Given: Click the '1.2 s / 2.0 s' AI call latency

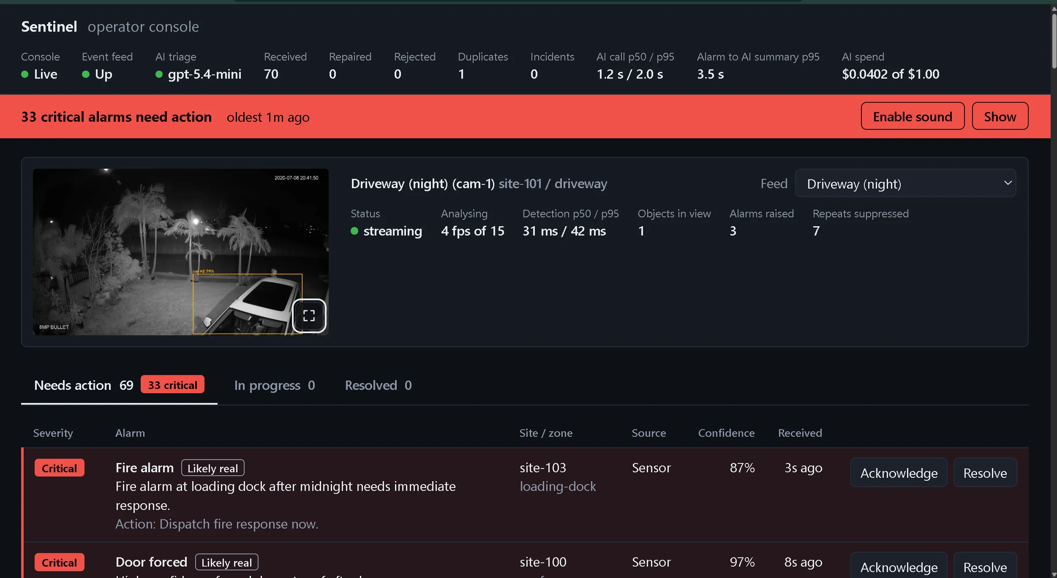Looking at the screenshot, I should pos(629,74).
